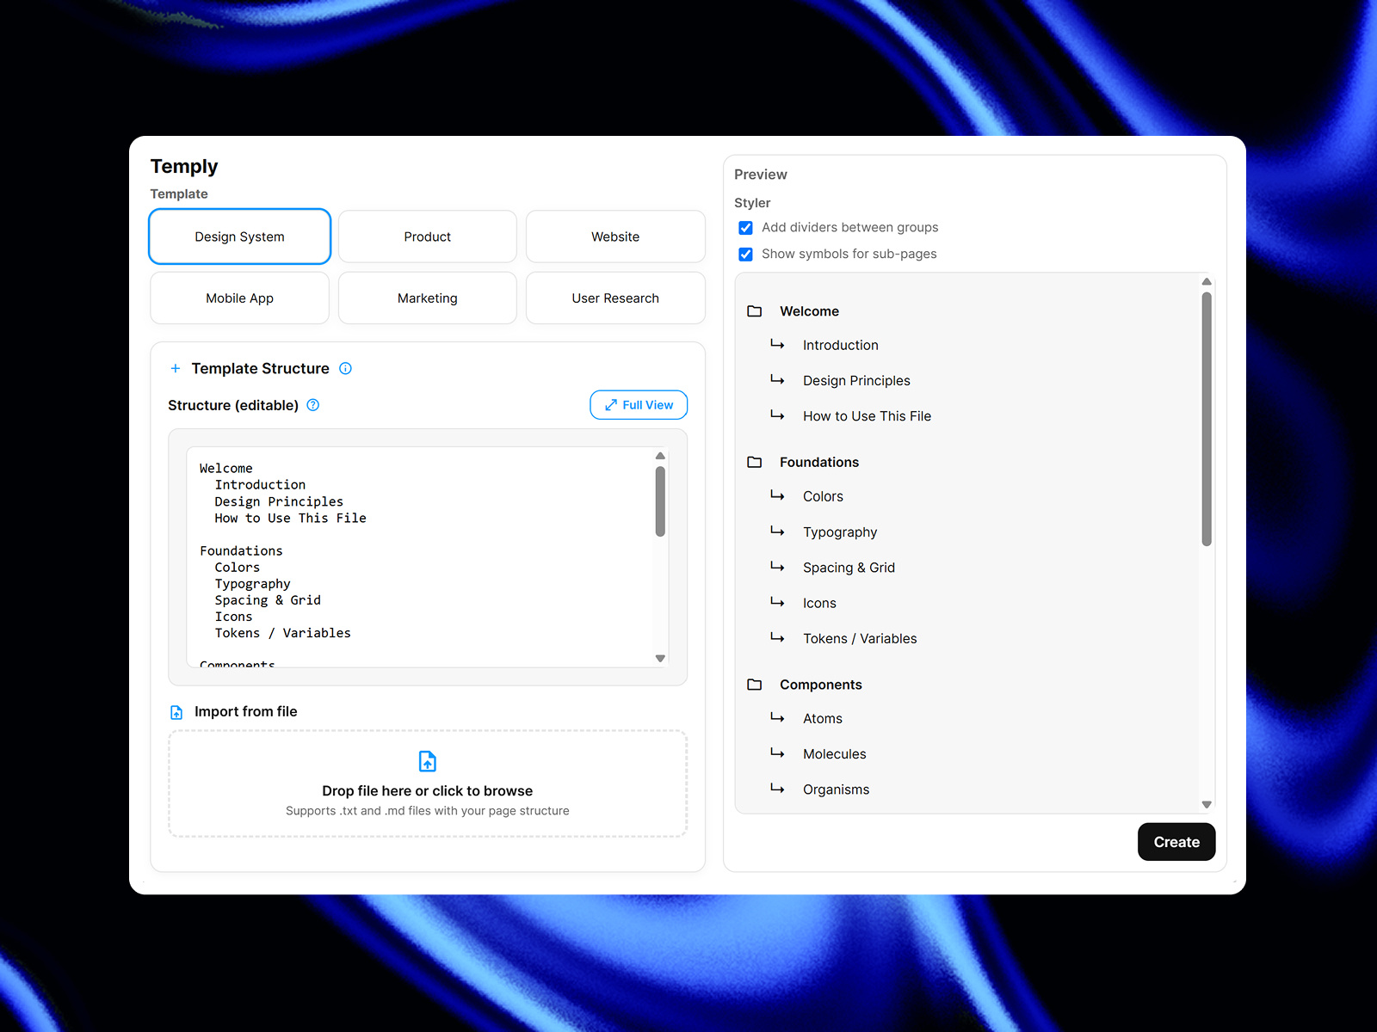Click Spacing & Grid in the preview list
This screenshot has width=1377, height=1032.
click(x=849, y=568)
